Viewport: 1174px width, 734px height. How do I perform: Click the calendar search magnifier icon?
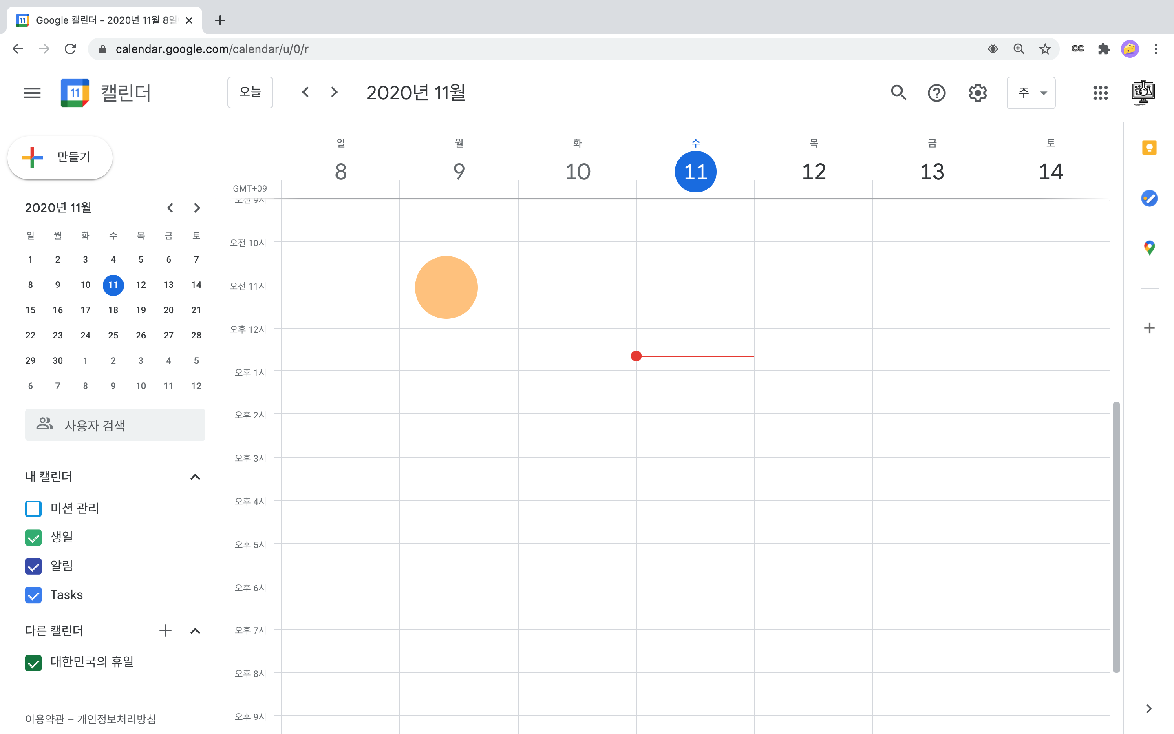(x=898, y=92)
